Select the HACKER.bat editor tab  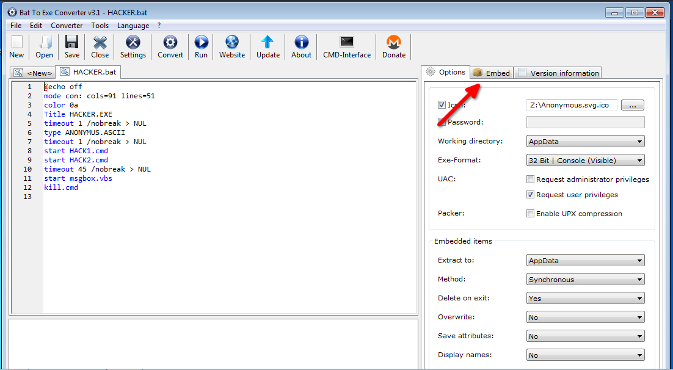click(x=89, y=71)
